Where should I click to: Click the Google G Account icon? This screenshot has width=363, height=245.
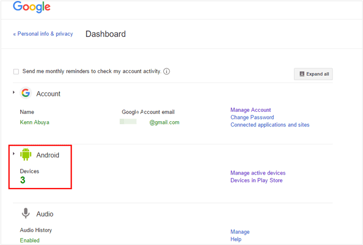[x=26, y=93]
